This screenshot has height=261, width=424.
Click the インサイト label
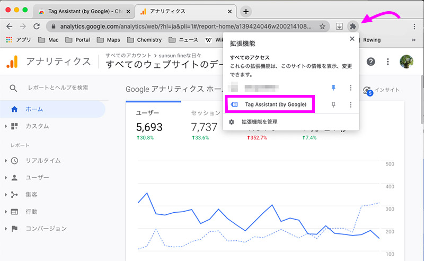(x=387, y=90)
